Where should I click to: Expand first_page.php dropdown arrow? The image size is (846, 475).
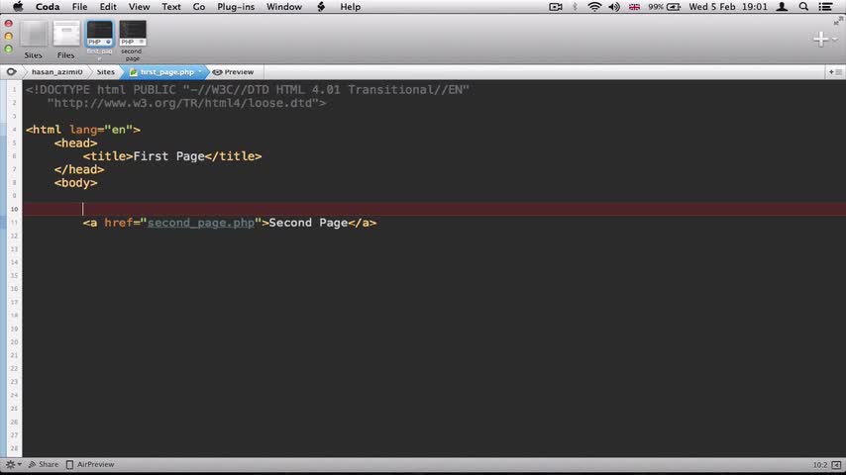(x=200, y=71)
